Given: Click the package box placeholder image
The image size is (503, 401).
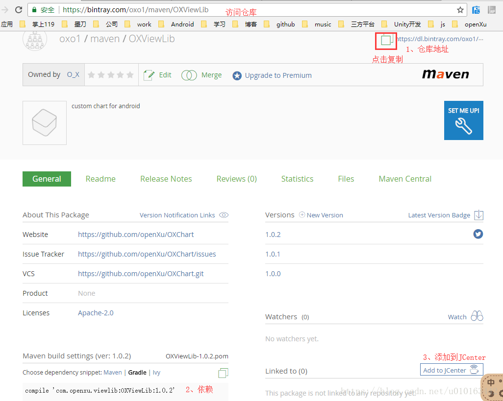Looking at the screenshot, I should tap(45, 123).
